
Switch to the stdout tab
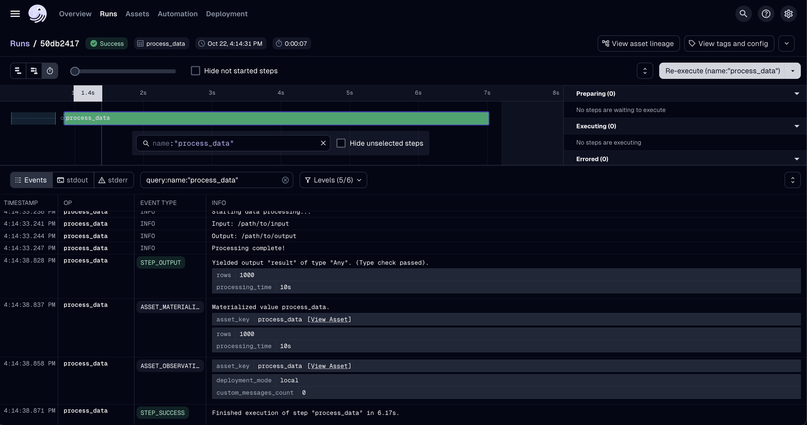click(73, 180)
